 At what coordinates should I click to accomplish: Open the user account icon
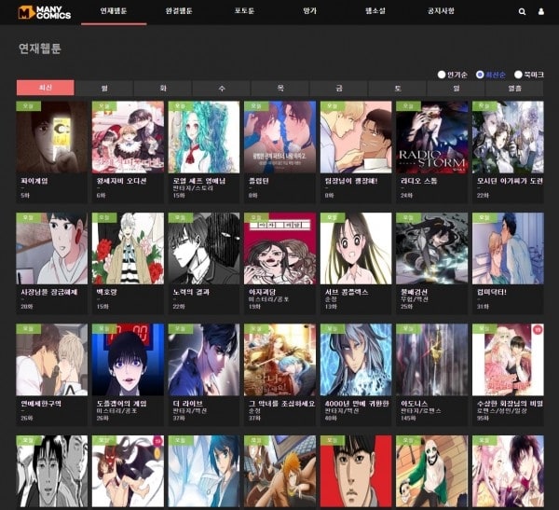click(x=540, y=11)
